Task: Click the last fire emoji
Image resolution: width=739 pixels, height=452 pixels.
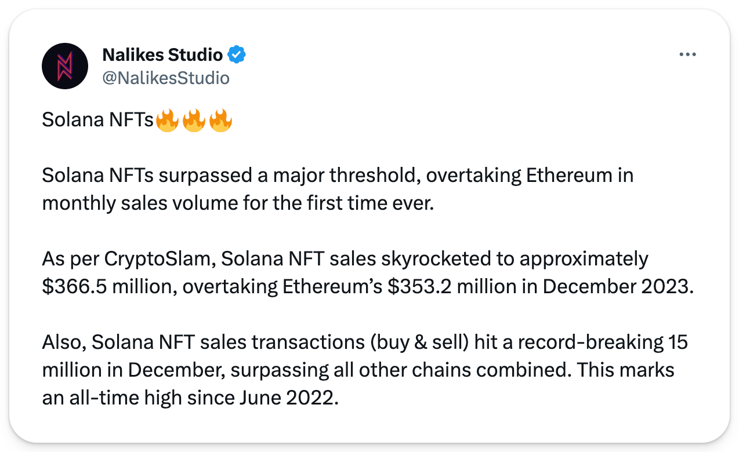Action: (220, 121)
